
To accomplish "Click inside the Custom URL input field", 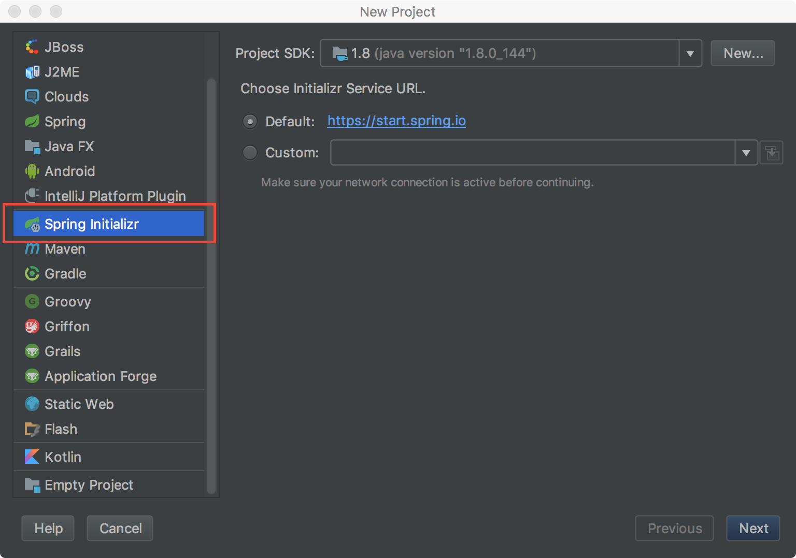I will coord(533,153).
